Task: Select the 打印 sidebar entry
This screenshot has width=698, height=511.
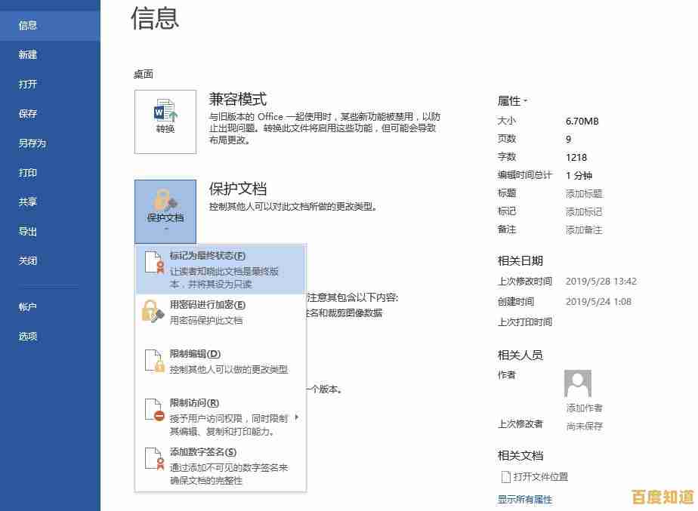Action: click(x=27, y=172)
